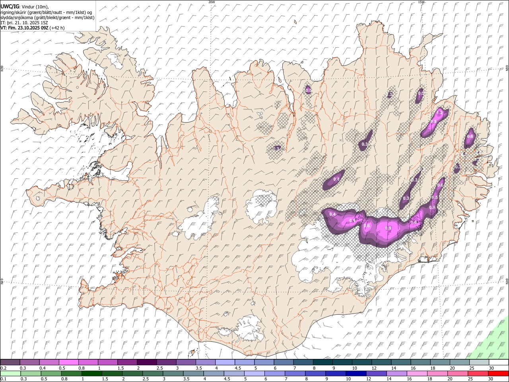Click the 3 swatch in the lower legend row
Screen dimensions: 509x382
[173, 373]
